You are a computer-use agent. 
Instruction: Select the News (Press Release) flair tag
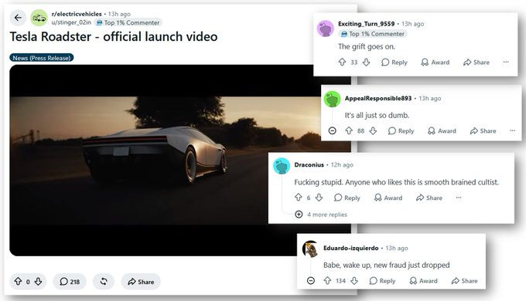42,58
